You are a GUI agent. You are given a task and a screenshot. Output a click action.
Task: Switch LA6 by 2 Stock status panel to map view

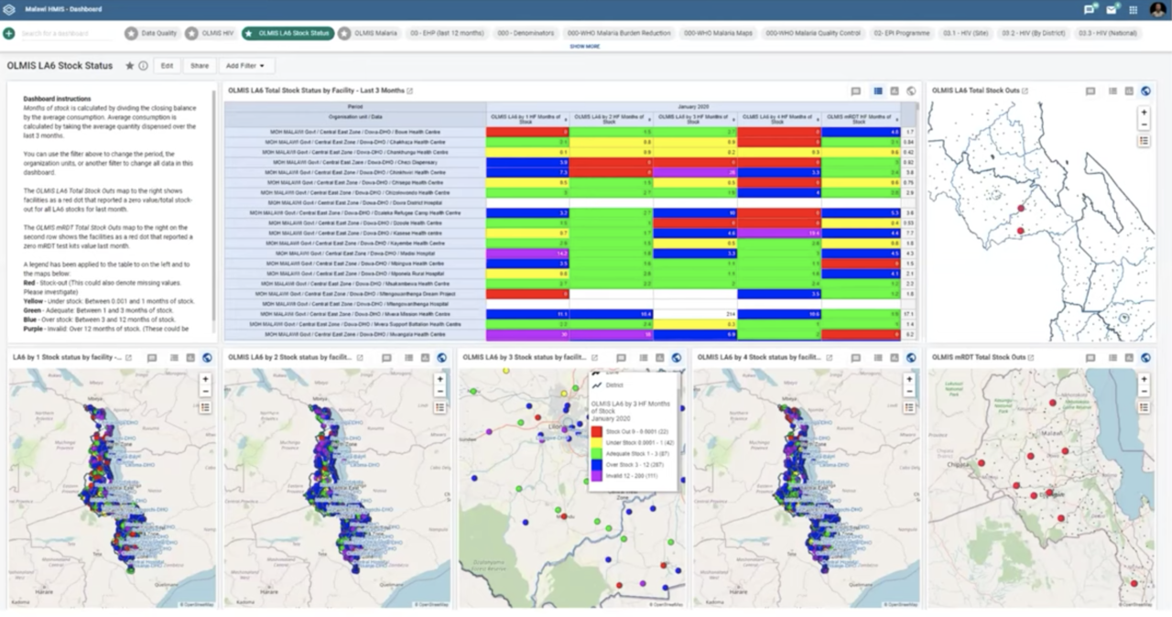441,357
